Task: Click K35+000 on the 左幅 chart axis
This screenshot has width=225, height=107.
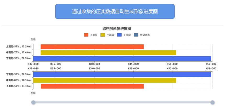Action: [56, 64]
